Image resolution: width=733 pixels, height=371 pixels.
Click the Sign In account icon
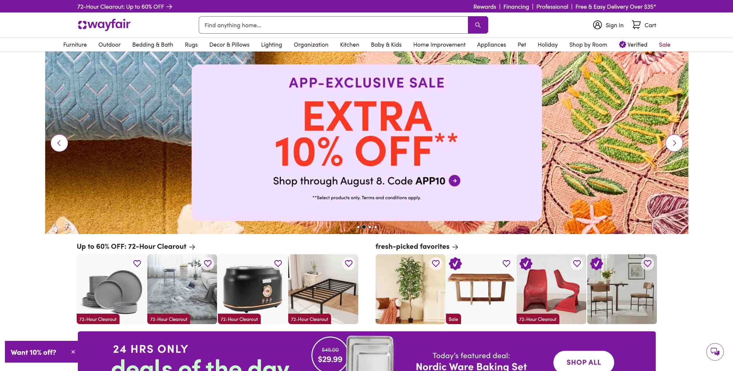(x=597, y=25)
